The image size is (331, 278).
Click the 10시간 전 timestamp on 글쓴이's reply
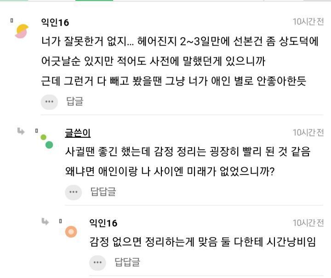tap(308, 132)
